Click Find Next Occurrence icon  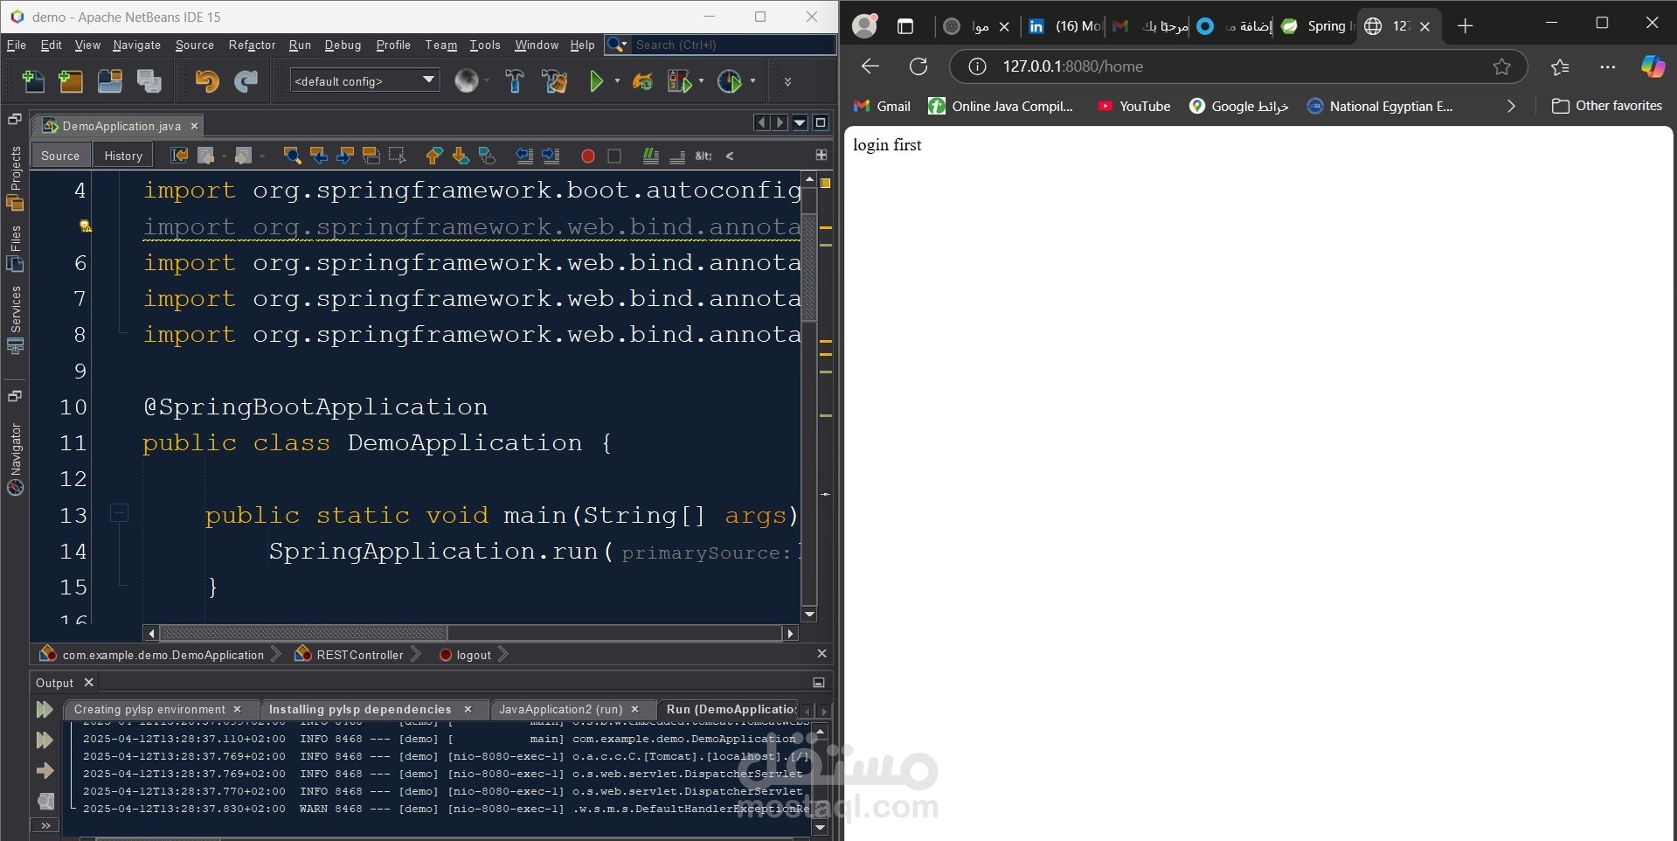click(x=344, y=156)
